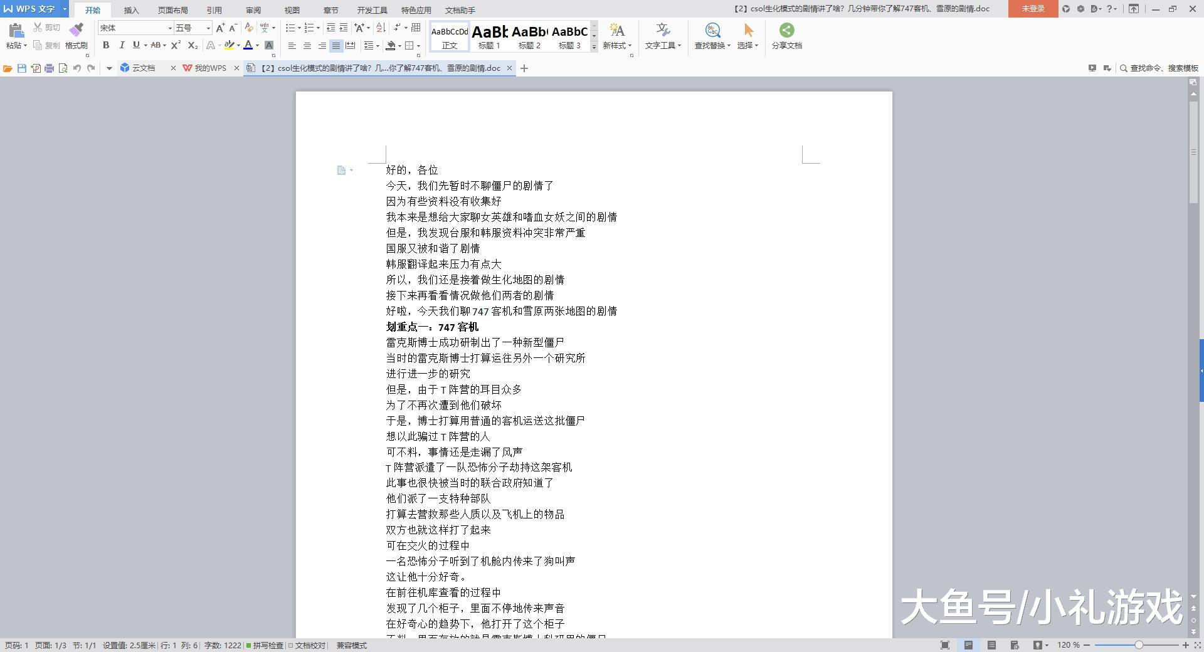Click the font color A swatch
Viewport: 1204px width, 652px height.
pyautogui.click(x=248, y=45)
